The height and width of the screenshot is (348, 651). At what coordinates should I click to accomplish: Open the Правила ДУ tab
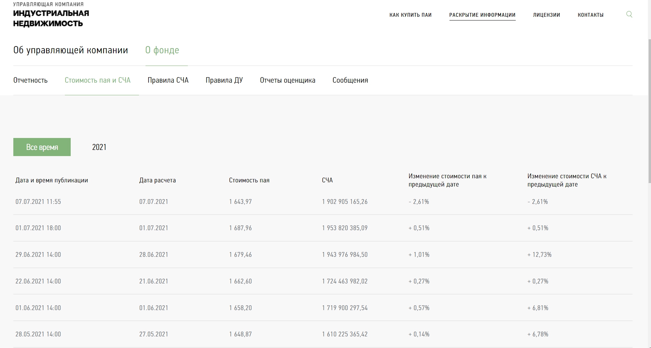[x=224, y=80]
